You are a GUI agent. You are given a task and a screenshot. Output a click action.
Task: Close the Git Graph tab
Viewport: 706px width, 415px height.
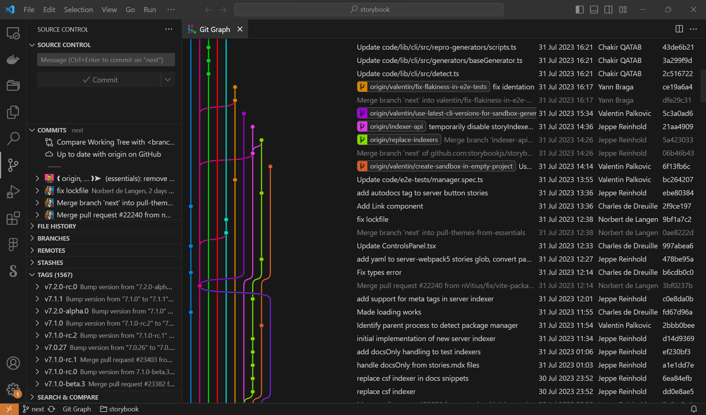coord(240,29)
